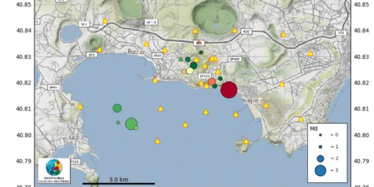Select the 40.79 latitude label on right axis

(x=361, y=161)
